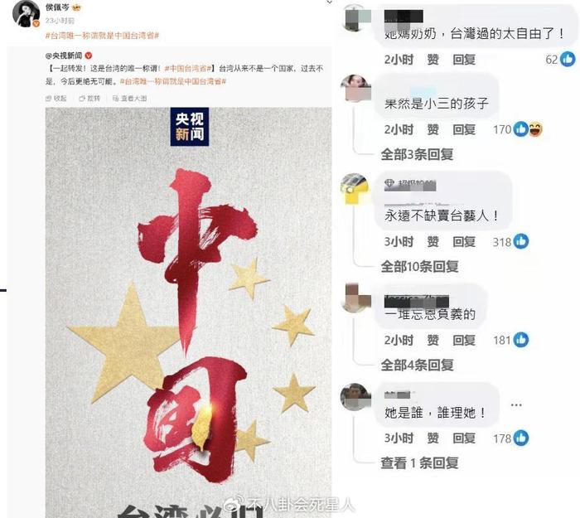Click the like icon beside count 170
580x518 pixels.
coord(521,129)
